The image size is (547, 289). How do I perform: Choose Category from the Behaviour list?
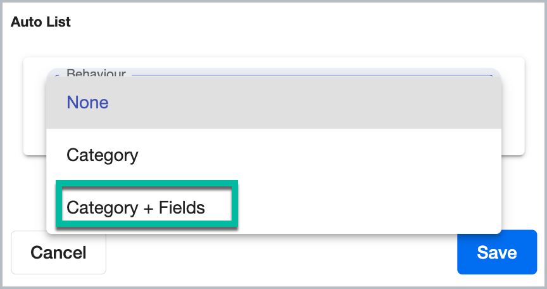point(273,155)
